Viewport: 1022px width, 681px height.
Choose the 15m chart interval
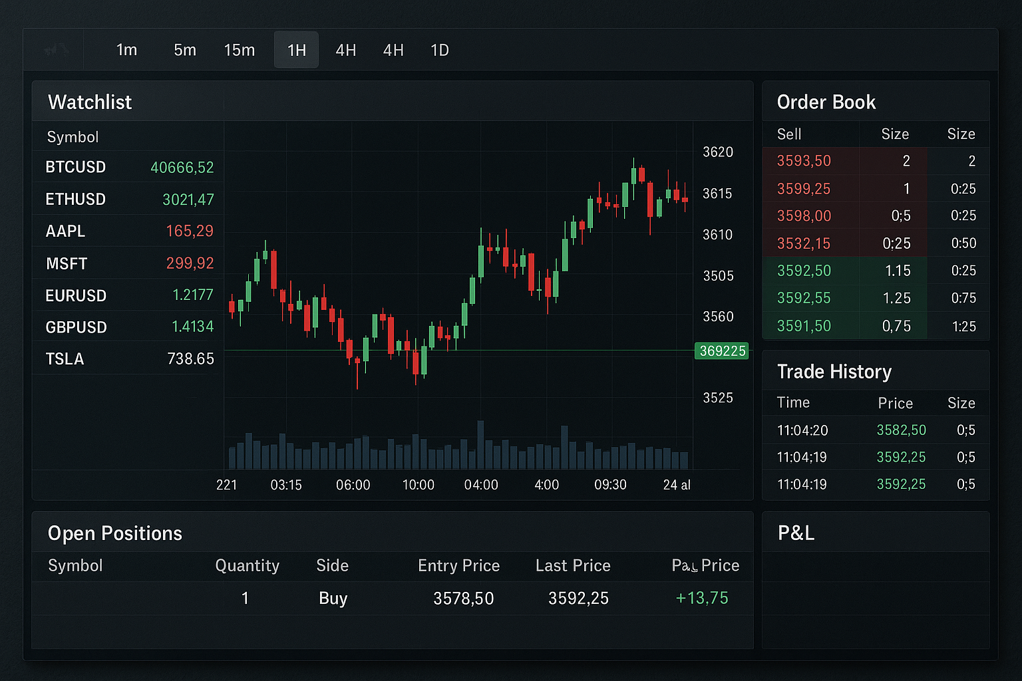coord(240,51)
